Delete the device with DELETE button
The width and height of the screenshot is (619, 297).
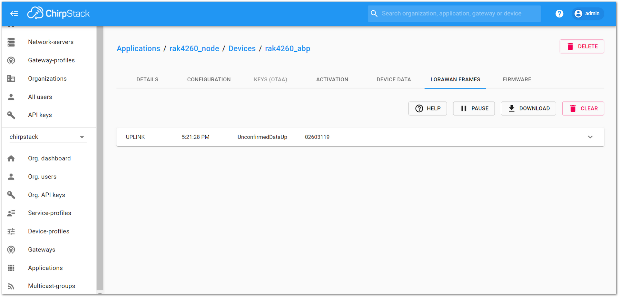click(582, 46)
